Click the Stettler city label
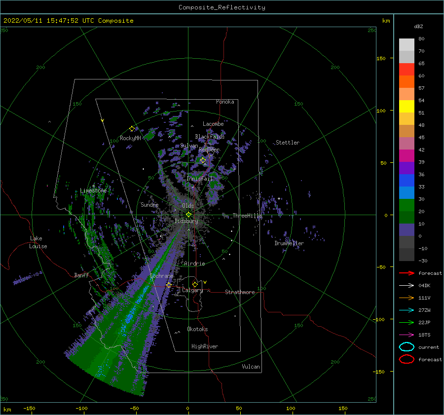 tap(288, 143)
